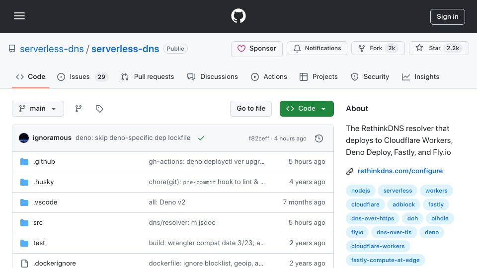View branches via the branch icon
This screenshot has width=477, height=268.
click(x=79, y=109)
